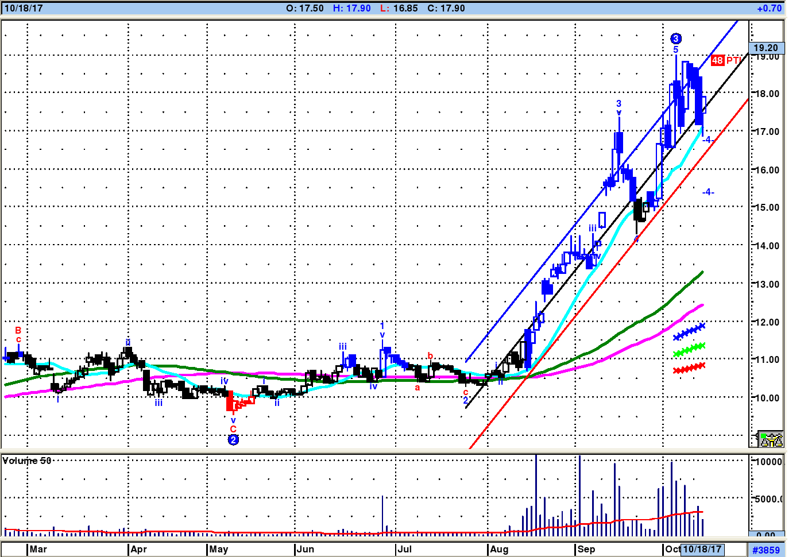Select the red C wave label below May low

[x=233, y=429]
